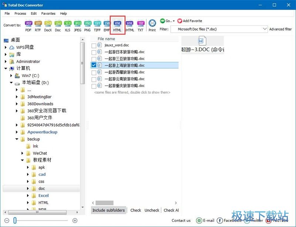Enable the jisuxz_word.doc checkbox
Screen dimensions: 296x227
point(93,45)
